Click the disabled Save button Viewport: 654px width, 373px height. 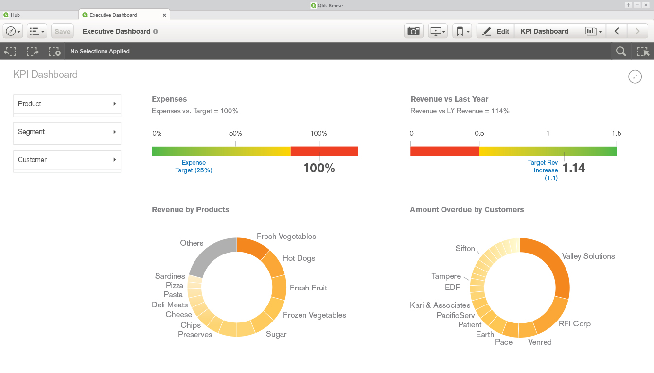pyautogui.click(x=62, y=31)
